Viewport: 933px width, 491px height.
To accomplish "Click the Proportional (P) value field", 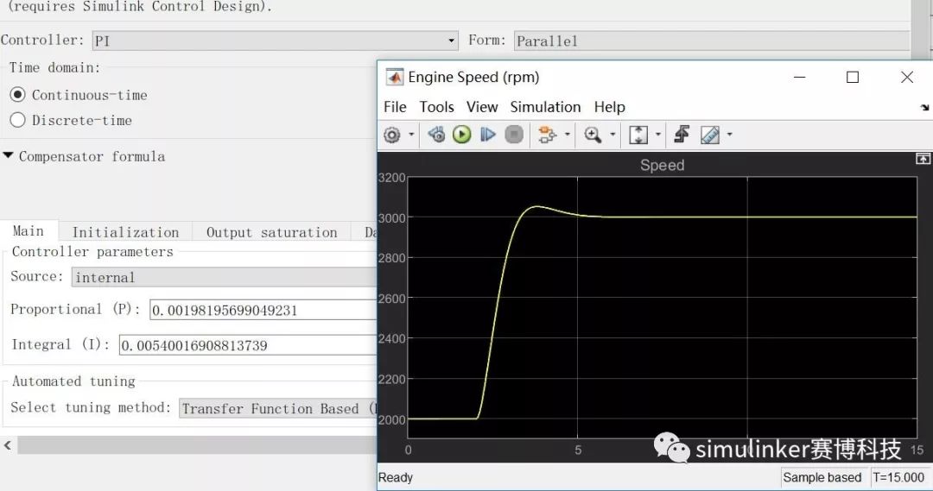I will tap(263, 310).
